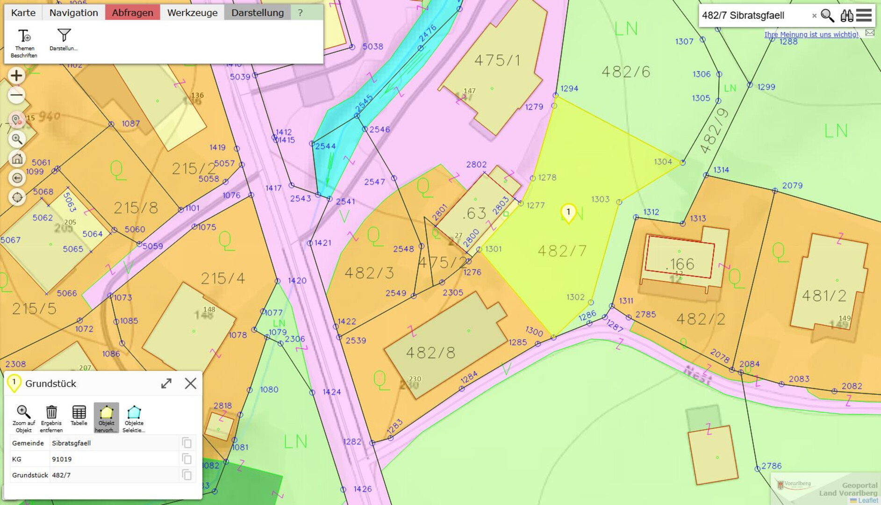Zoom in with the plus map button
Viewport: 881px width, 505px height.
point(16,75)
